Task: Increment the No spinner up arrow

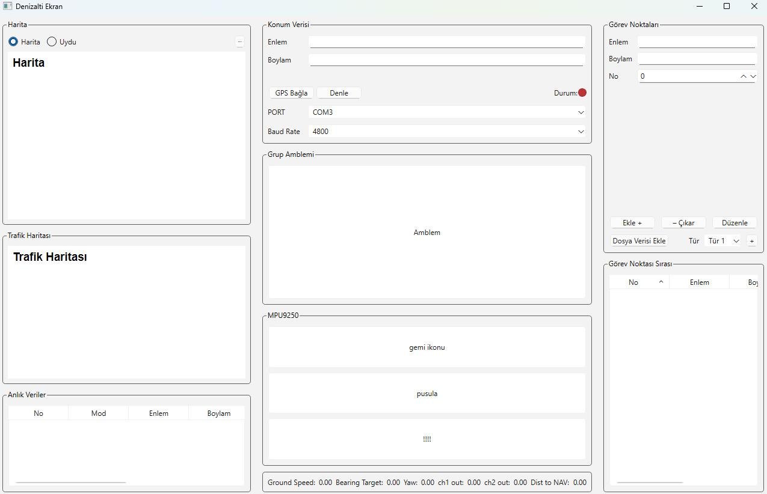Action: click(744, 76)
